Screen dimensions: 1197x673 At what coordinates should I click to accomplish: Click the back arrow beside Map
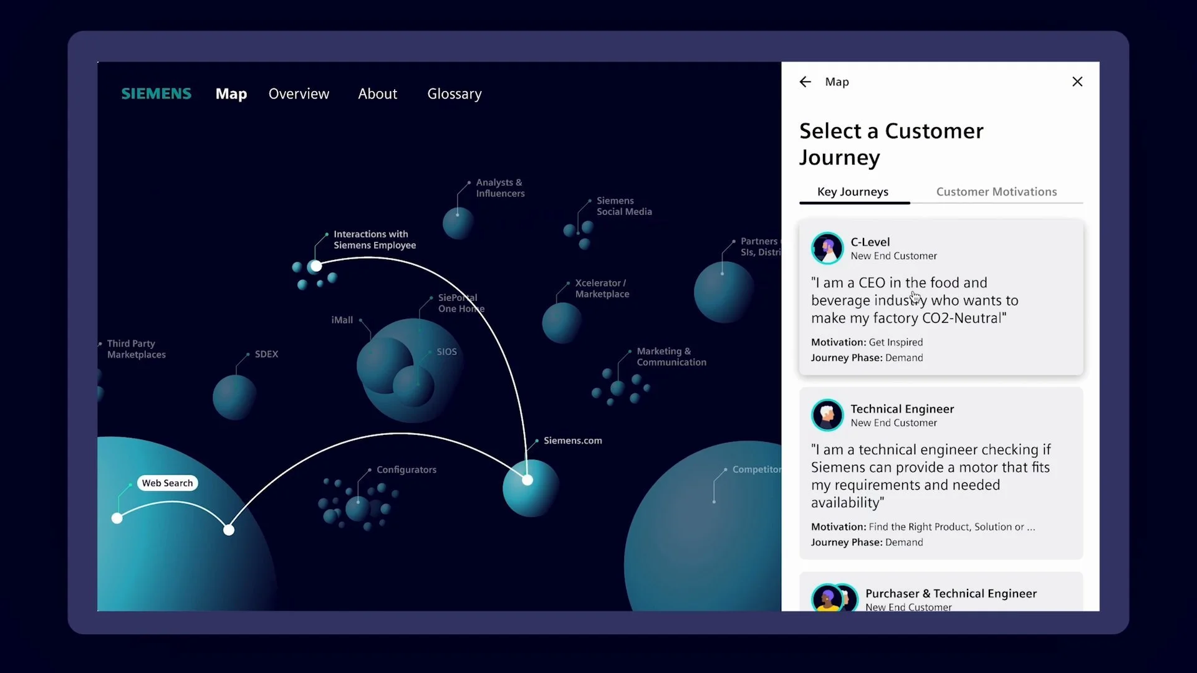pyautogui.click(x=805, y=82)
